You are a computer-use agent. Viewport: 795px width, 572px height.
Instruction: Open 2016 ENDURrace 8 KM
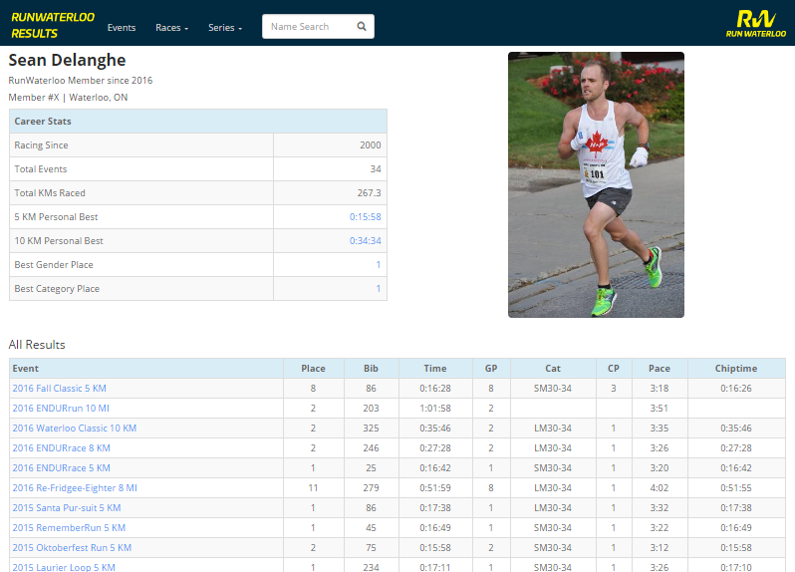pos(62,448)
